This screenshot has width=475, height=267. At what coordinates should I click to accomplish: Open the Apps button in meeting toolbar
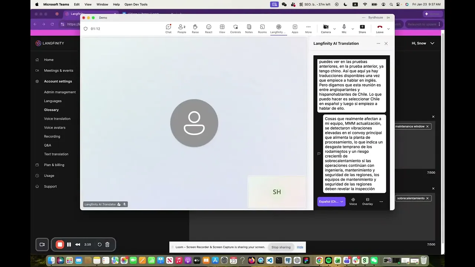(x=295, y=29)
